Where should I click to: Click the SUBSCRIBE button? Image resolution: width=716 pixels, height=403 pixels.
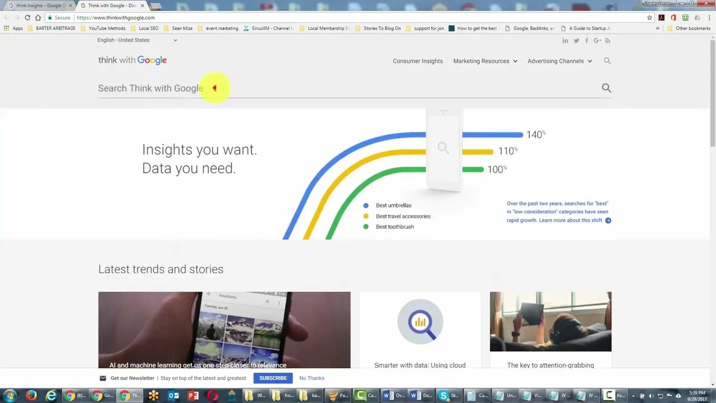[273, 378]
